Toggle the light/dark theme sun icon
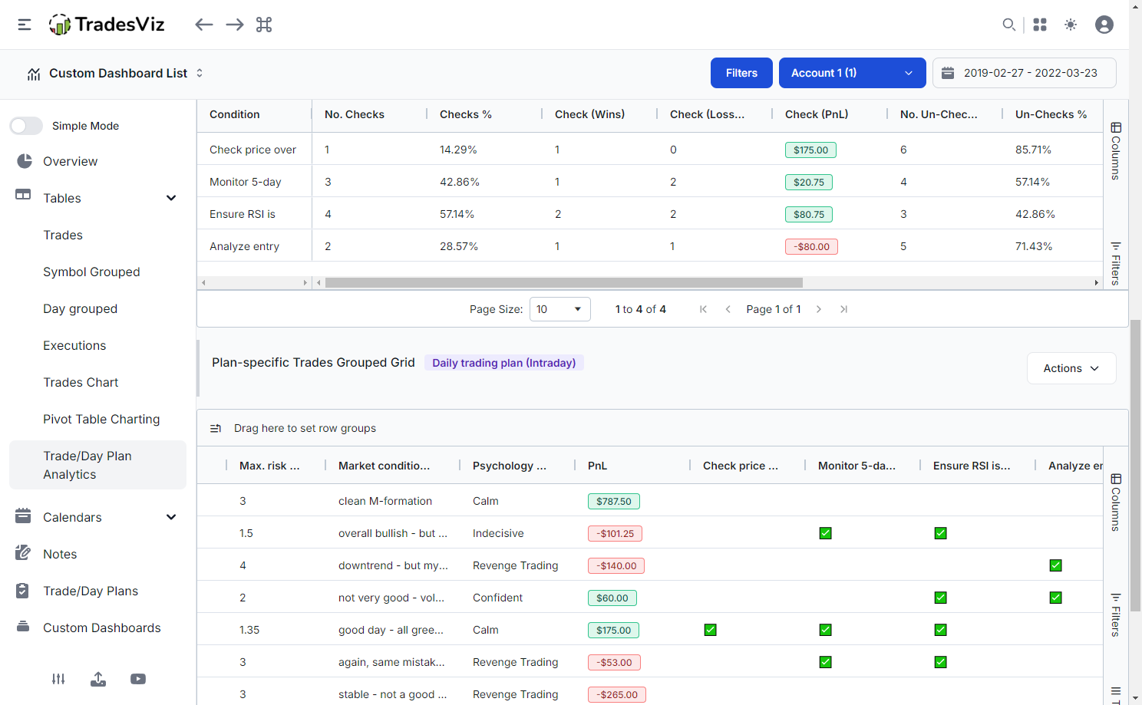Viewport: 1142px width, 705px height. coord(1071,25)
